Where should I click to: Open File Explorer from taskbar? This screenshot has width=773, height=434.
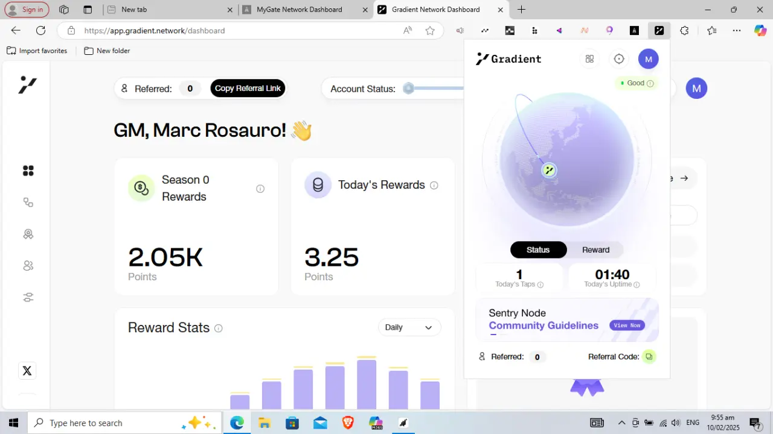[265, 423]
